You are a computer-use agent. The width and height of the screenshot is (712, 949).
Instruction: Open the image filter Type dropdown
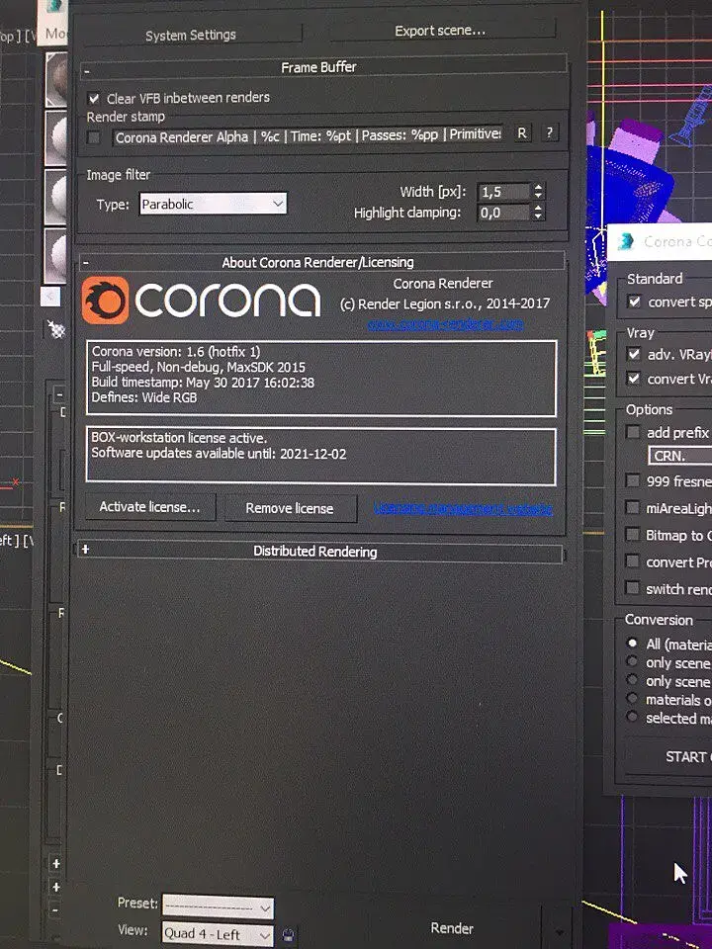[214, 204]
